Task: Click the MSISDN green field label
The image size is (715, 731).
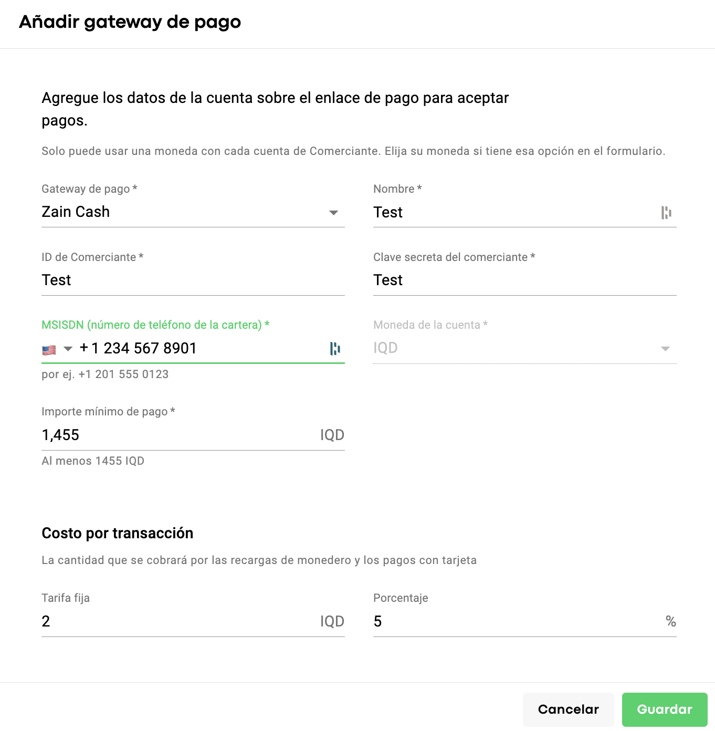Action: pyautogui.click(x=155, y=325)
